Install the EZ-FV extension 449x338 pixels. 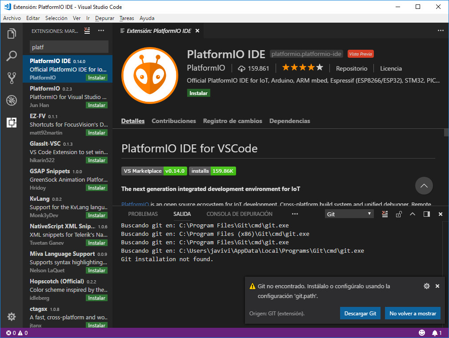point(96,132)
